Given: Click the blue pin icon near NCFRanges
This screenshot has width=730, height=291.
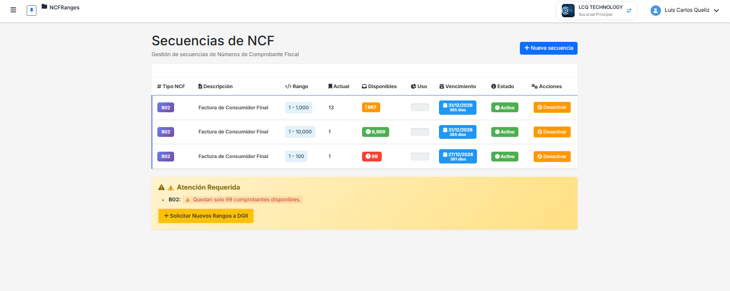Looking at the screenshot, I should pyautogui.click(x=31, y=10).
